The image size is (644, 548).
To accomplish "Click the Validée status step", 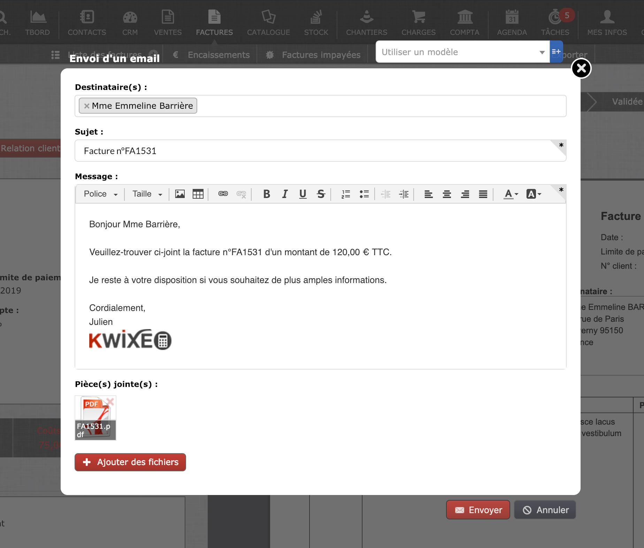I will click(x=627, y=101).
